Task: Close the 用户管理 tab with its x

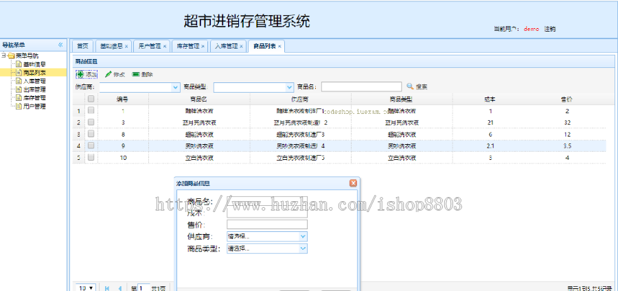Action: coord(165,47)
